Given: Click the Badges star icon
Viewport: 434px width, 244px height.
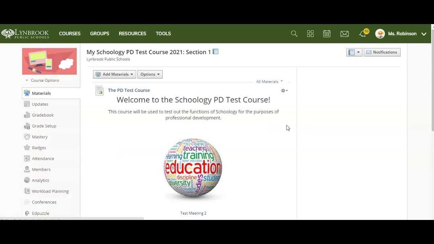Looking at the screenshot, I should [x=27, y=147].
